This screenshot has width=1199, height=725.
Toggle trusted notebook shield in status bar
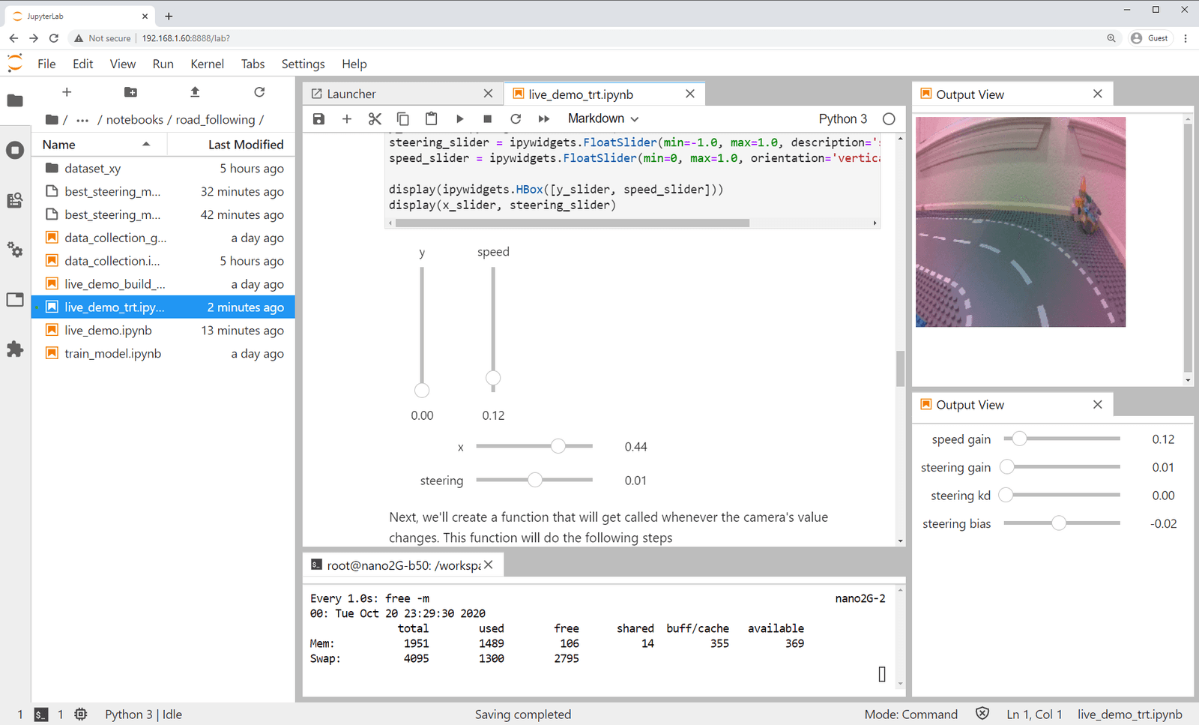click(x=982, y=714)
